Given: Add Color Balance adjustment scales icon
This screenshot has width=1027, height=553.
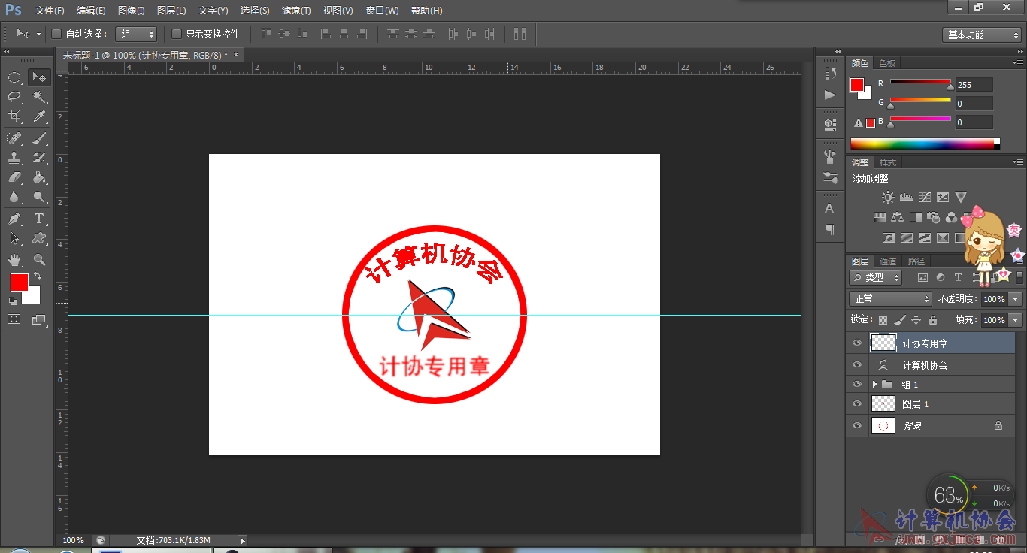Looking at the screenshot, I should (x=897, y=218).
